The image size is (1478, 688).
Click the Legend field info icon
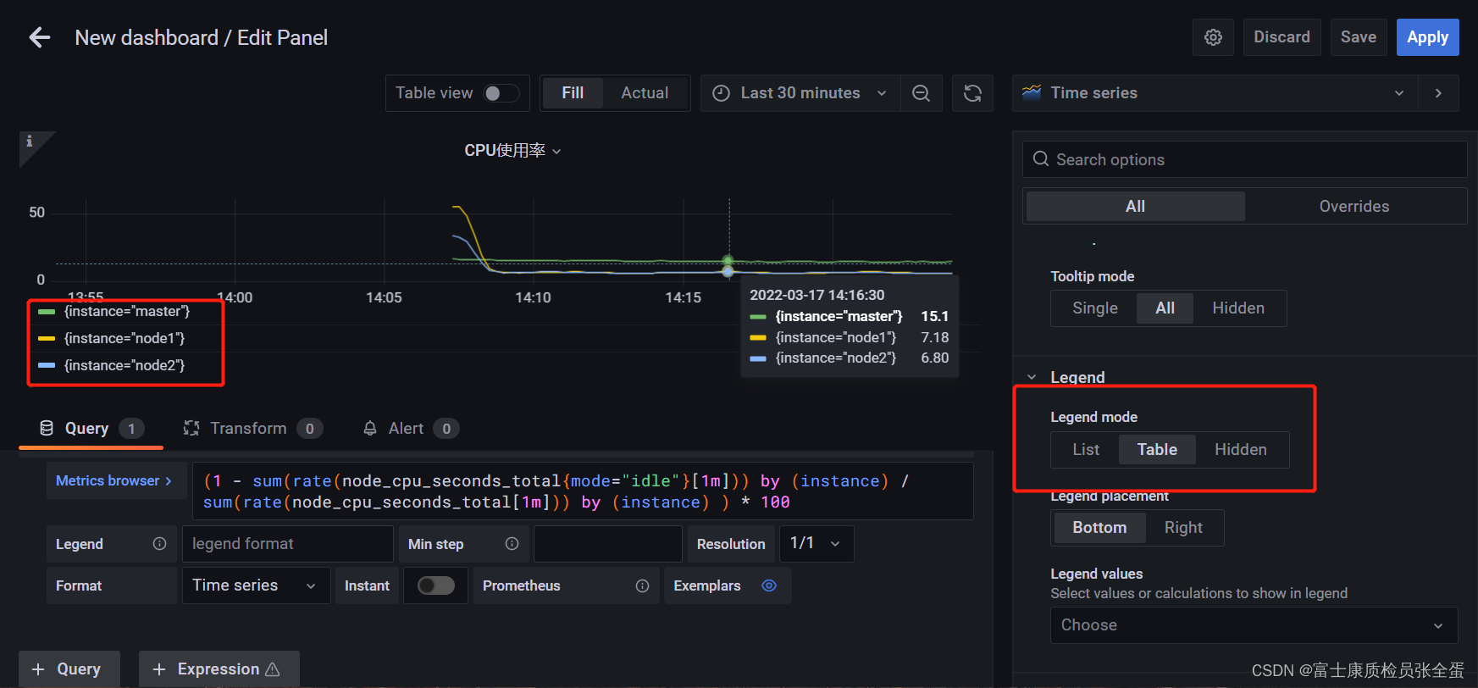point(159,544)
